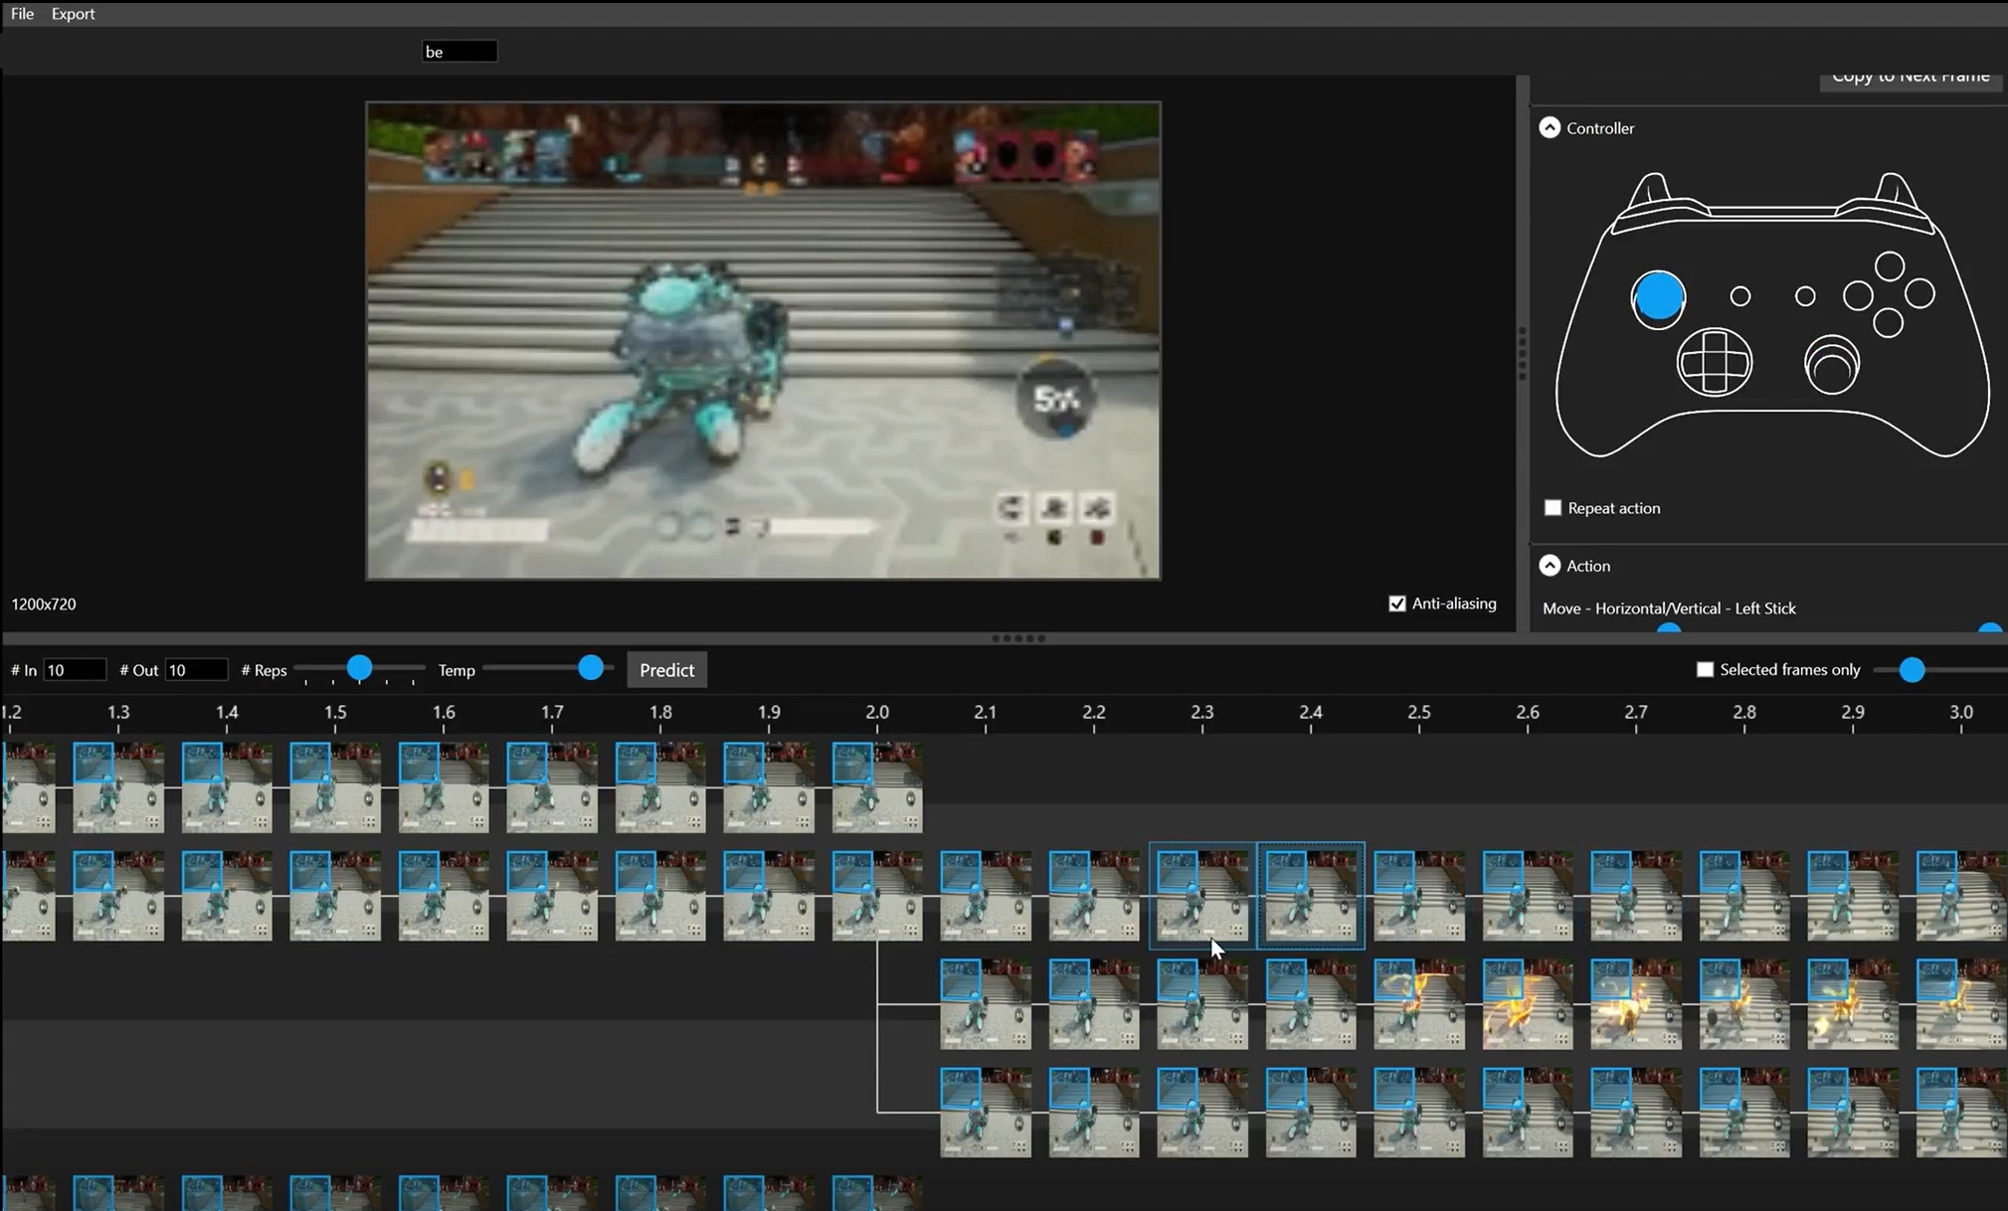
Task: Click the controller's left center small button
Action: (x=1739, y=296)
